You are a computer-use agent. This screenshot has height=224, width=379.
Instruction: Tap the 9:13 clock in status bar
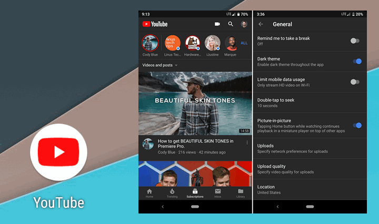(x=146, y=14)
